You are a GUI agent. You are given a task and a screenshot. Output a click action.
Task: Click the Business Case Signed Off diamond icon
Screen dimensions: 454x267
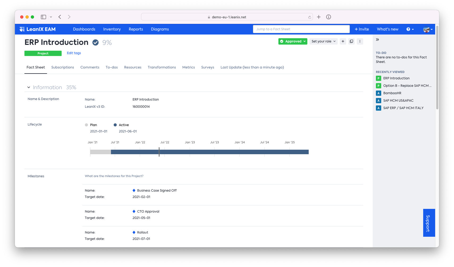pos(134,191)
